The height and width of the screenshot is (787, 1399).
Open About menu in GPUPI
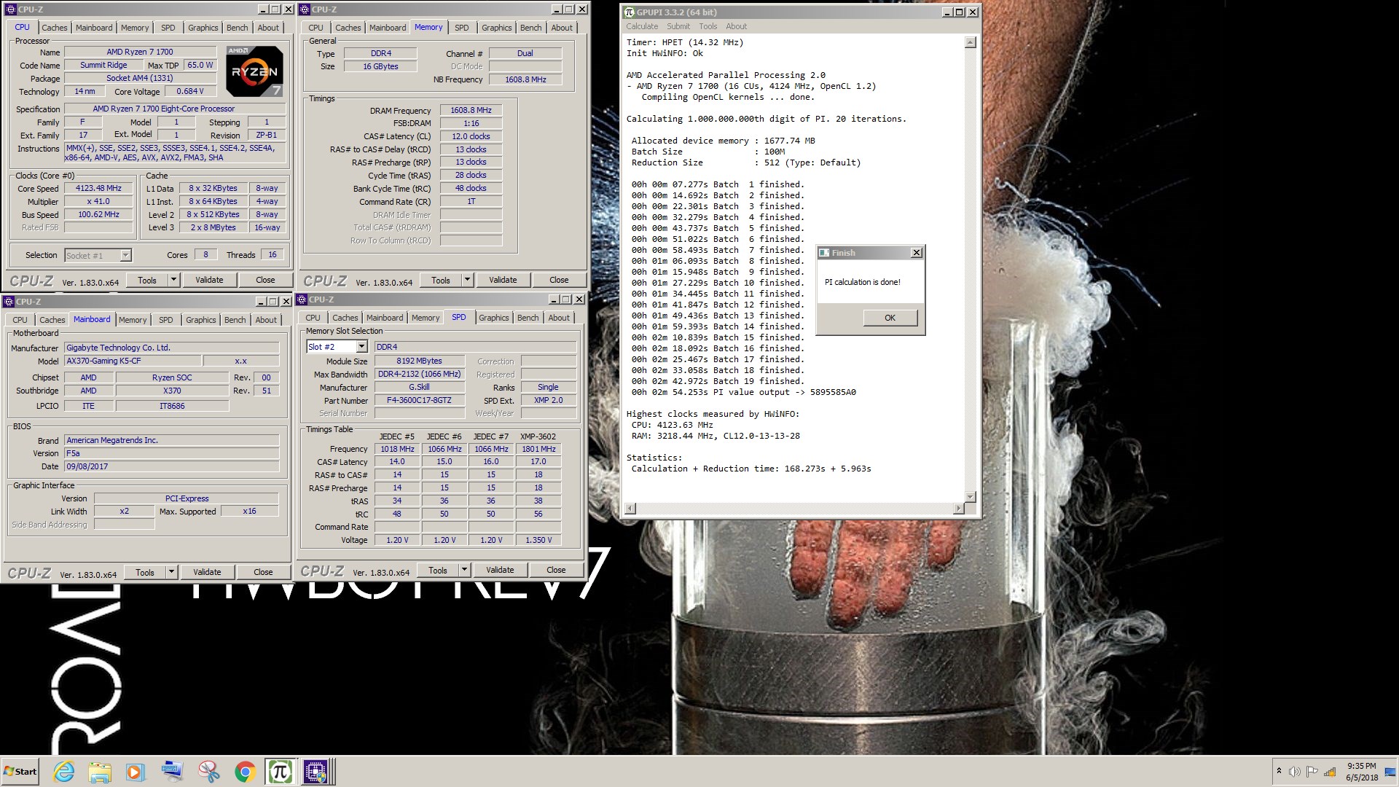[x=737, y=26]
